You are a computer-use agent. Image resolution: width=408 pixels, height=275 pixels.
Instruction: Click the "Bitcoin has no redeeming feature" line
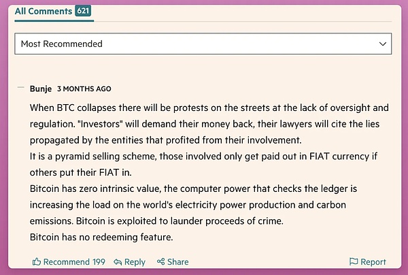[x=102, y=236]
